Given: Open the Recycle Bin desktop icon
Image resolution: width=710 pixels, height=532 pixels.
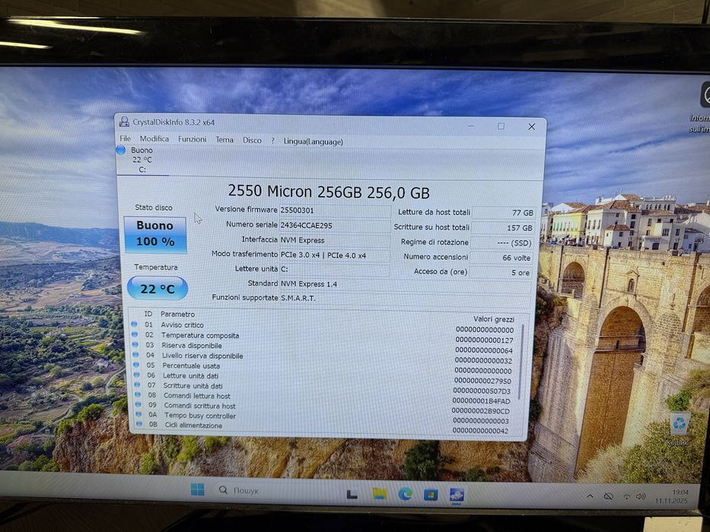Looking at the screenshot, I should [680, 429].
